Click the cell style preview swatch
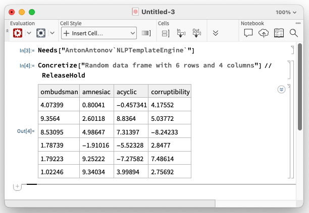The image size is (309, 213). coord(146,33)
